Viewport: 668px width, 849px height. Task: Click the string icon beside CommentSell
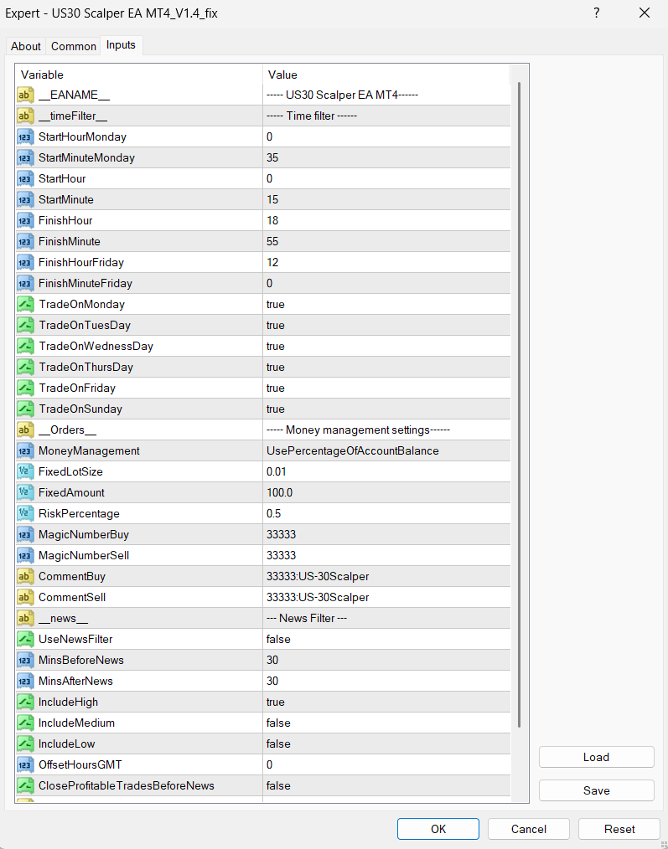tap(25, 597)
